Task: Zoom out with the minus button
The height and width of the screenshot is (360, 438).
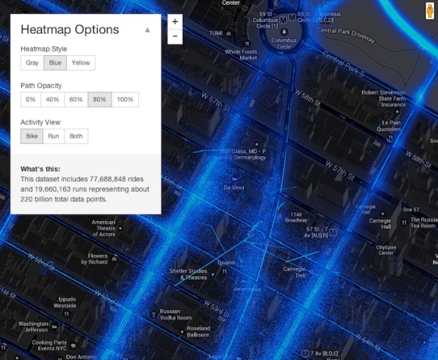Action: click(175, 36)
